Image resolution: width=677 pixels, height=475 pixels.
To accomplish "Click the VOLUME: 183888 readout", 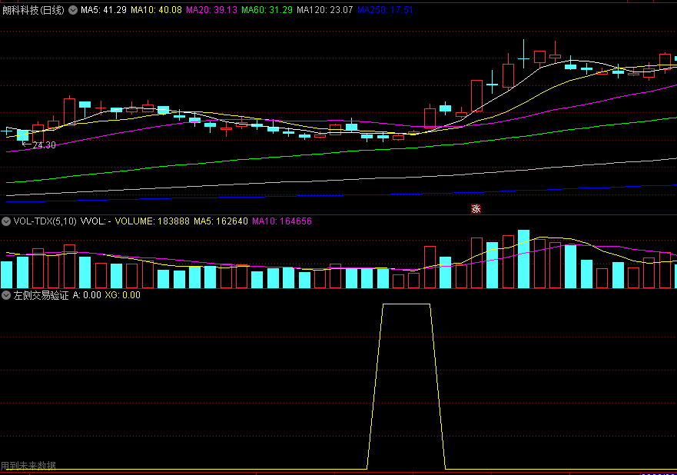I will (152, 221).
